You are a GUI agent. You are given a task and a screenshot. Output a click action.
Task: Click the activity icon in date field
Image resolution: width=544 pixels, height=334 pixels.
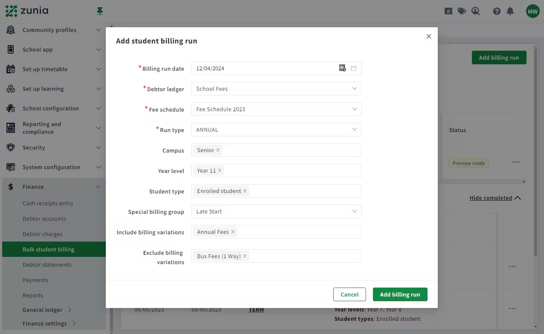pyautogui.click(x=342, y=68)
